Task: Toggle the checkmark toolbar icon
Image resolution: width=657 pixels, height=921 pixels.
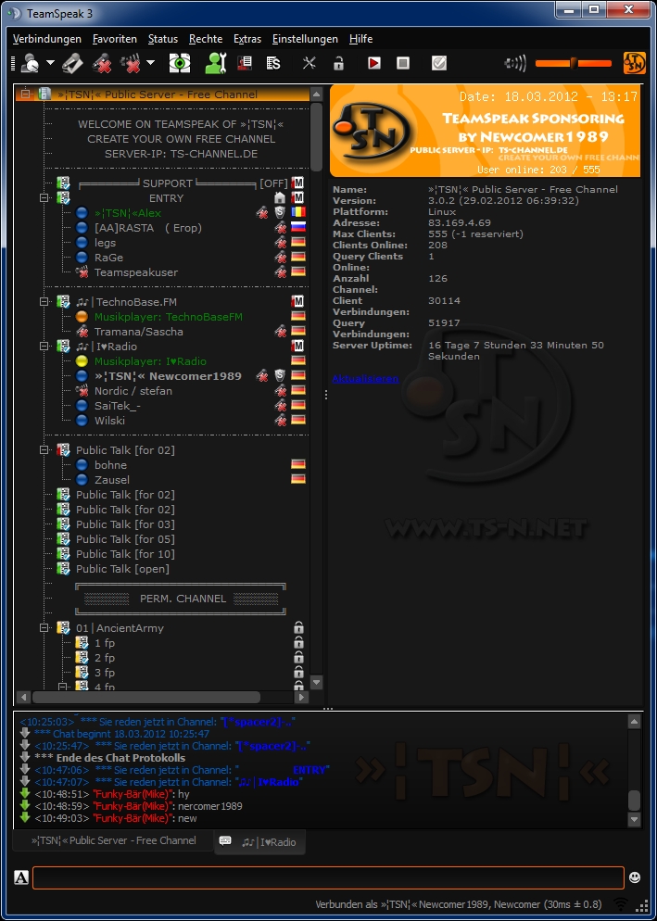Action: click(439, 63)
